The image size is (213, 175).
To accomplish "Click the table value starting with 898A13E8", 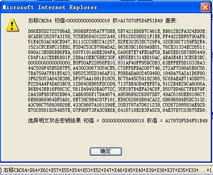I will pos(49,52).
